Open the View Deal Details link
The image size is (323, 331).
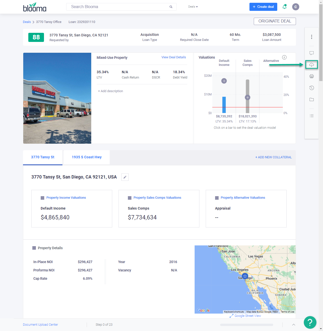coord(173,57)
